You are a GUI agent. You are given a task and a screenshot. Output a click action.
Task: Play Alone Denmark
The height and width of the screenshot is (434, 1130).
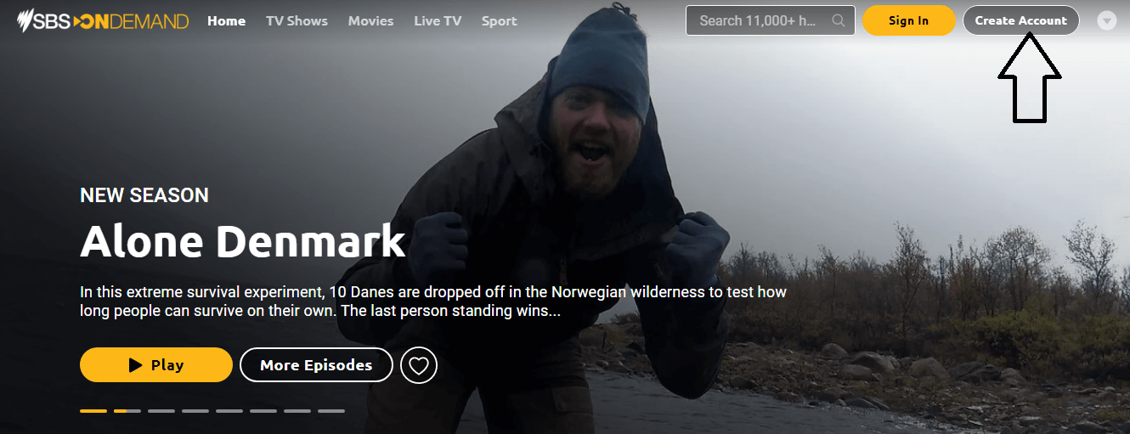156,365
